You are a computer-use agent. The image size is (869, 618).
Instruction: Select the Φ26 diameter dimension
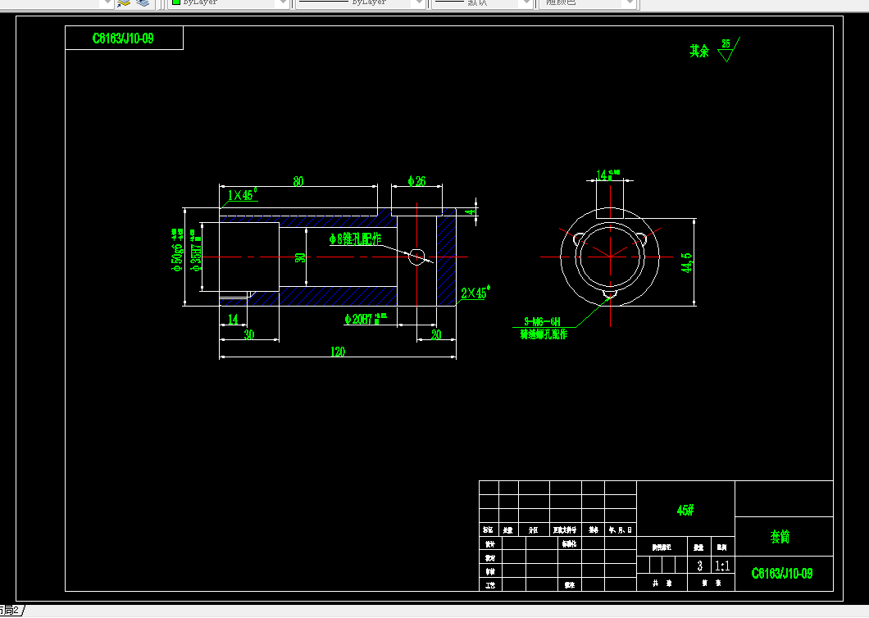coord(416,180)
